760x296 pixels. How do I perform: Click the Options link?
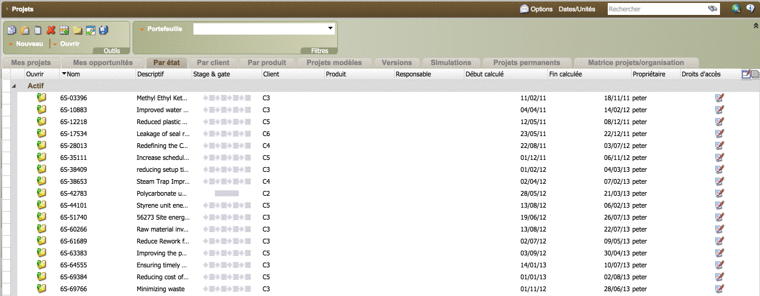coord(541,10)
